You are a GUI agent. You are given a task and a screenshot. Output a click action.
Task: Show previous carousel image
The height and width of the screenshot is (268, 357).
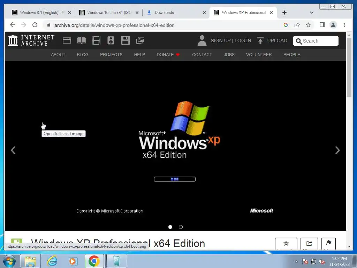tap(13, 150)
